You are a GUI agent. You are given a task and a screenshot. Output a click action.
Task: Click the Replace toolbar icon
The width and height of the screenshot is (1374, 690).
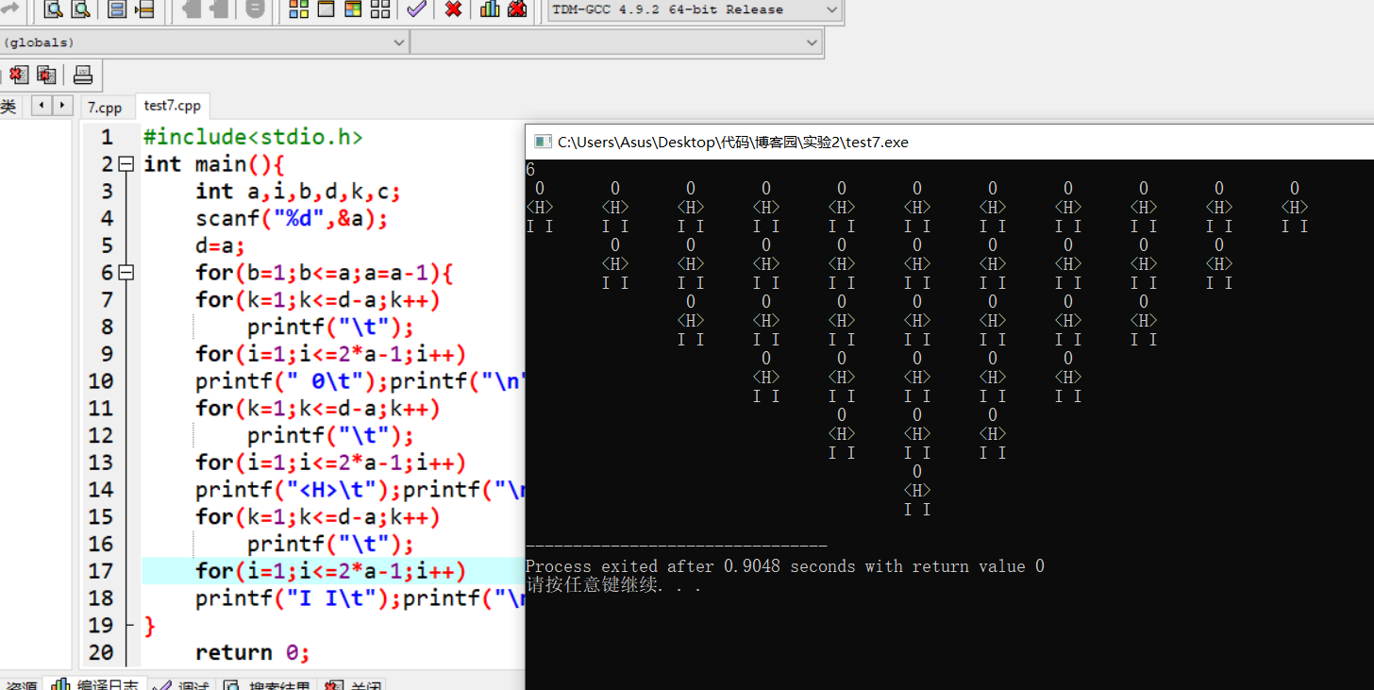[x=81, y=9]
